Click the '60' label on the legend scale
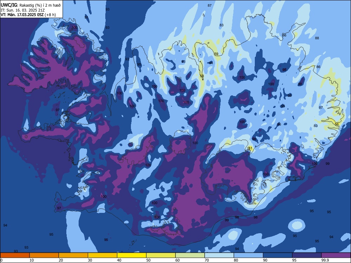The image size is (351, 263). point(178,260)
